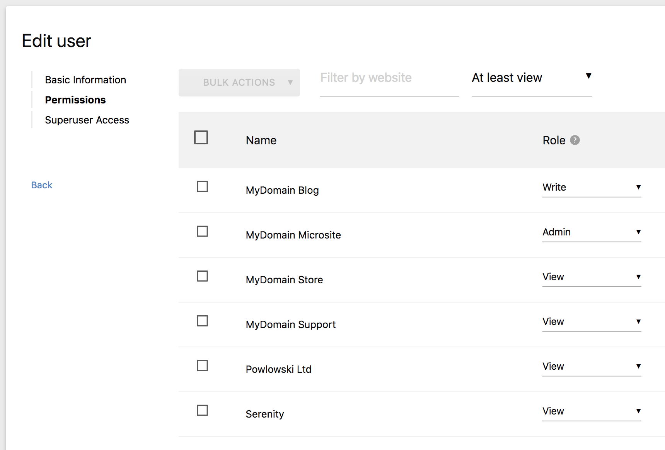The width and height of the screenshot is (665, 450).
Task: Switch to Basic Information section
Action: pos(85,80)
